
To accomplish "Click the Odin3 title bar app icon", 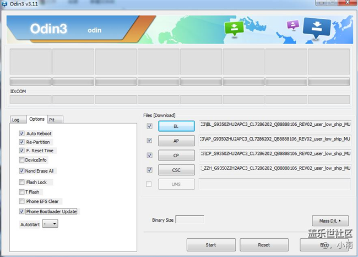I will point(6,5).
